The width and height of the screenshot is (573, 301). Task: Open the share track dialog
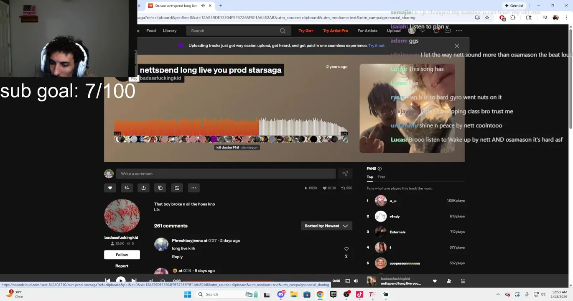coord(143,188)
